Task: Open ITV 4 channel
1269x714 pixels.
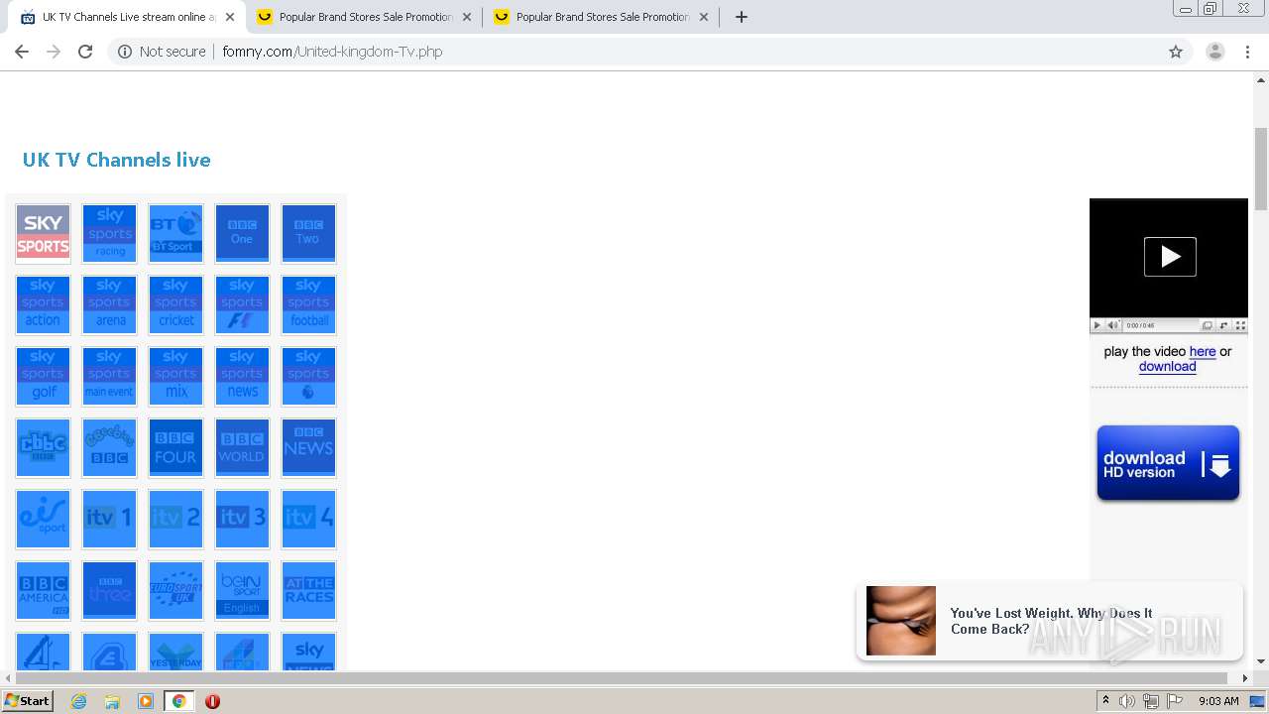Action: 308,519
